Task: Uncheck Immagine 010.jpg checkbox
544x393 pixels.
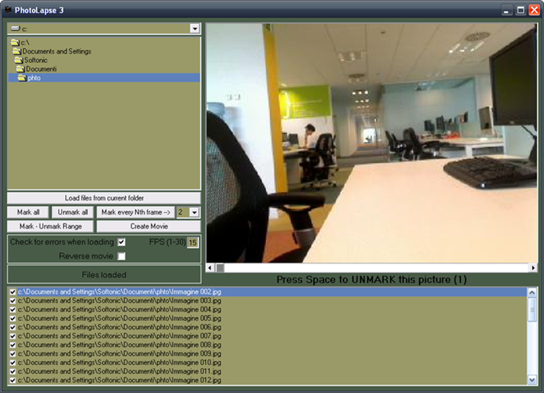Action: 12,363
